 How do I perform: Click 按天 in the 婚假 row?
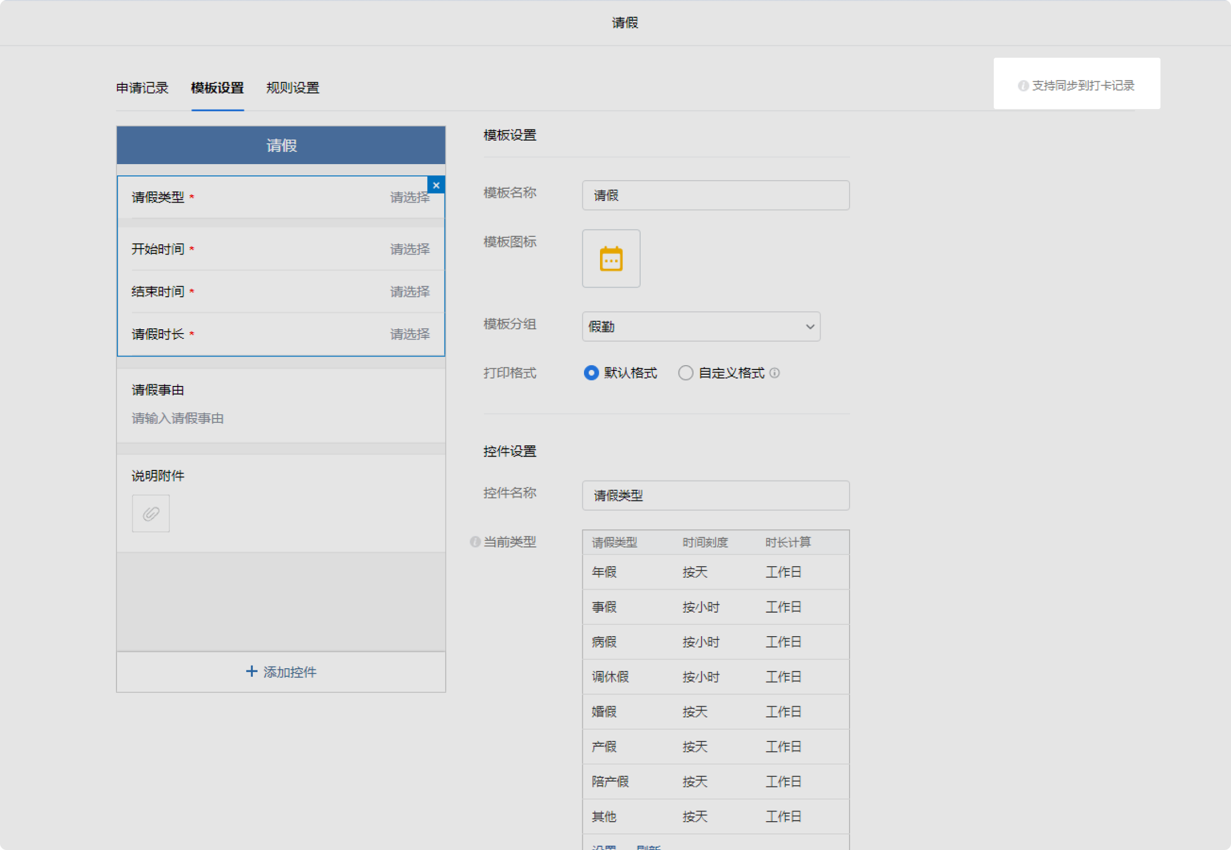(x=695, y=712)
